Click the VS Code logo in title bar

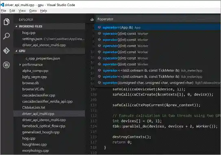(x=2, y=5)
